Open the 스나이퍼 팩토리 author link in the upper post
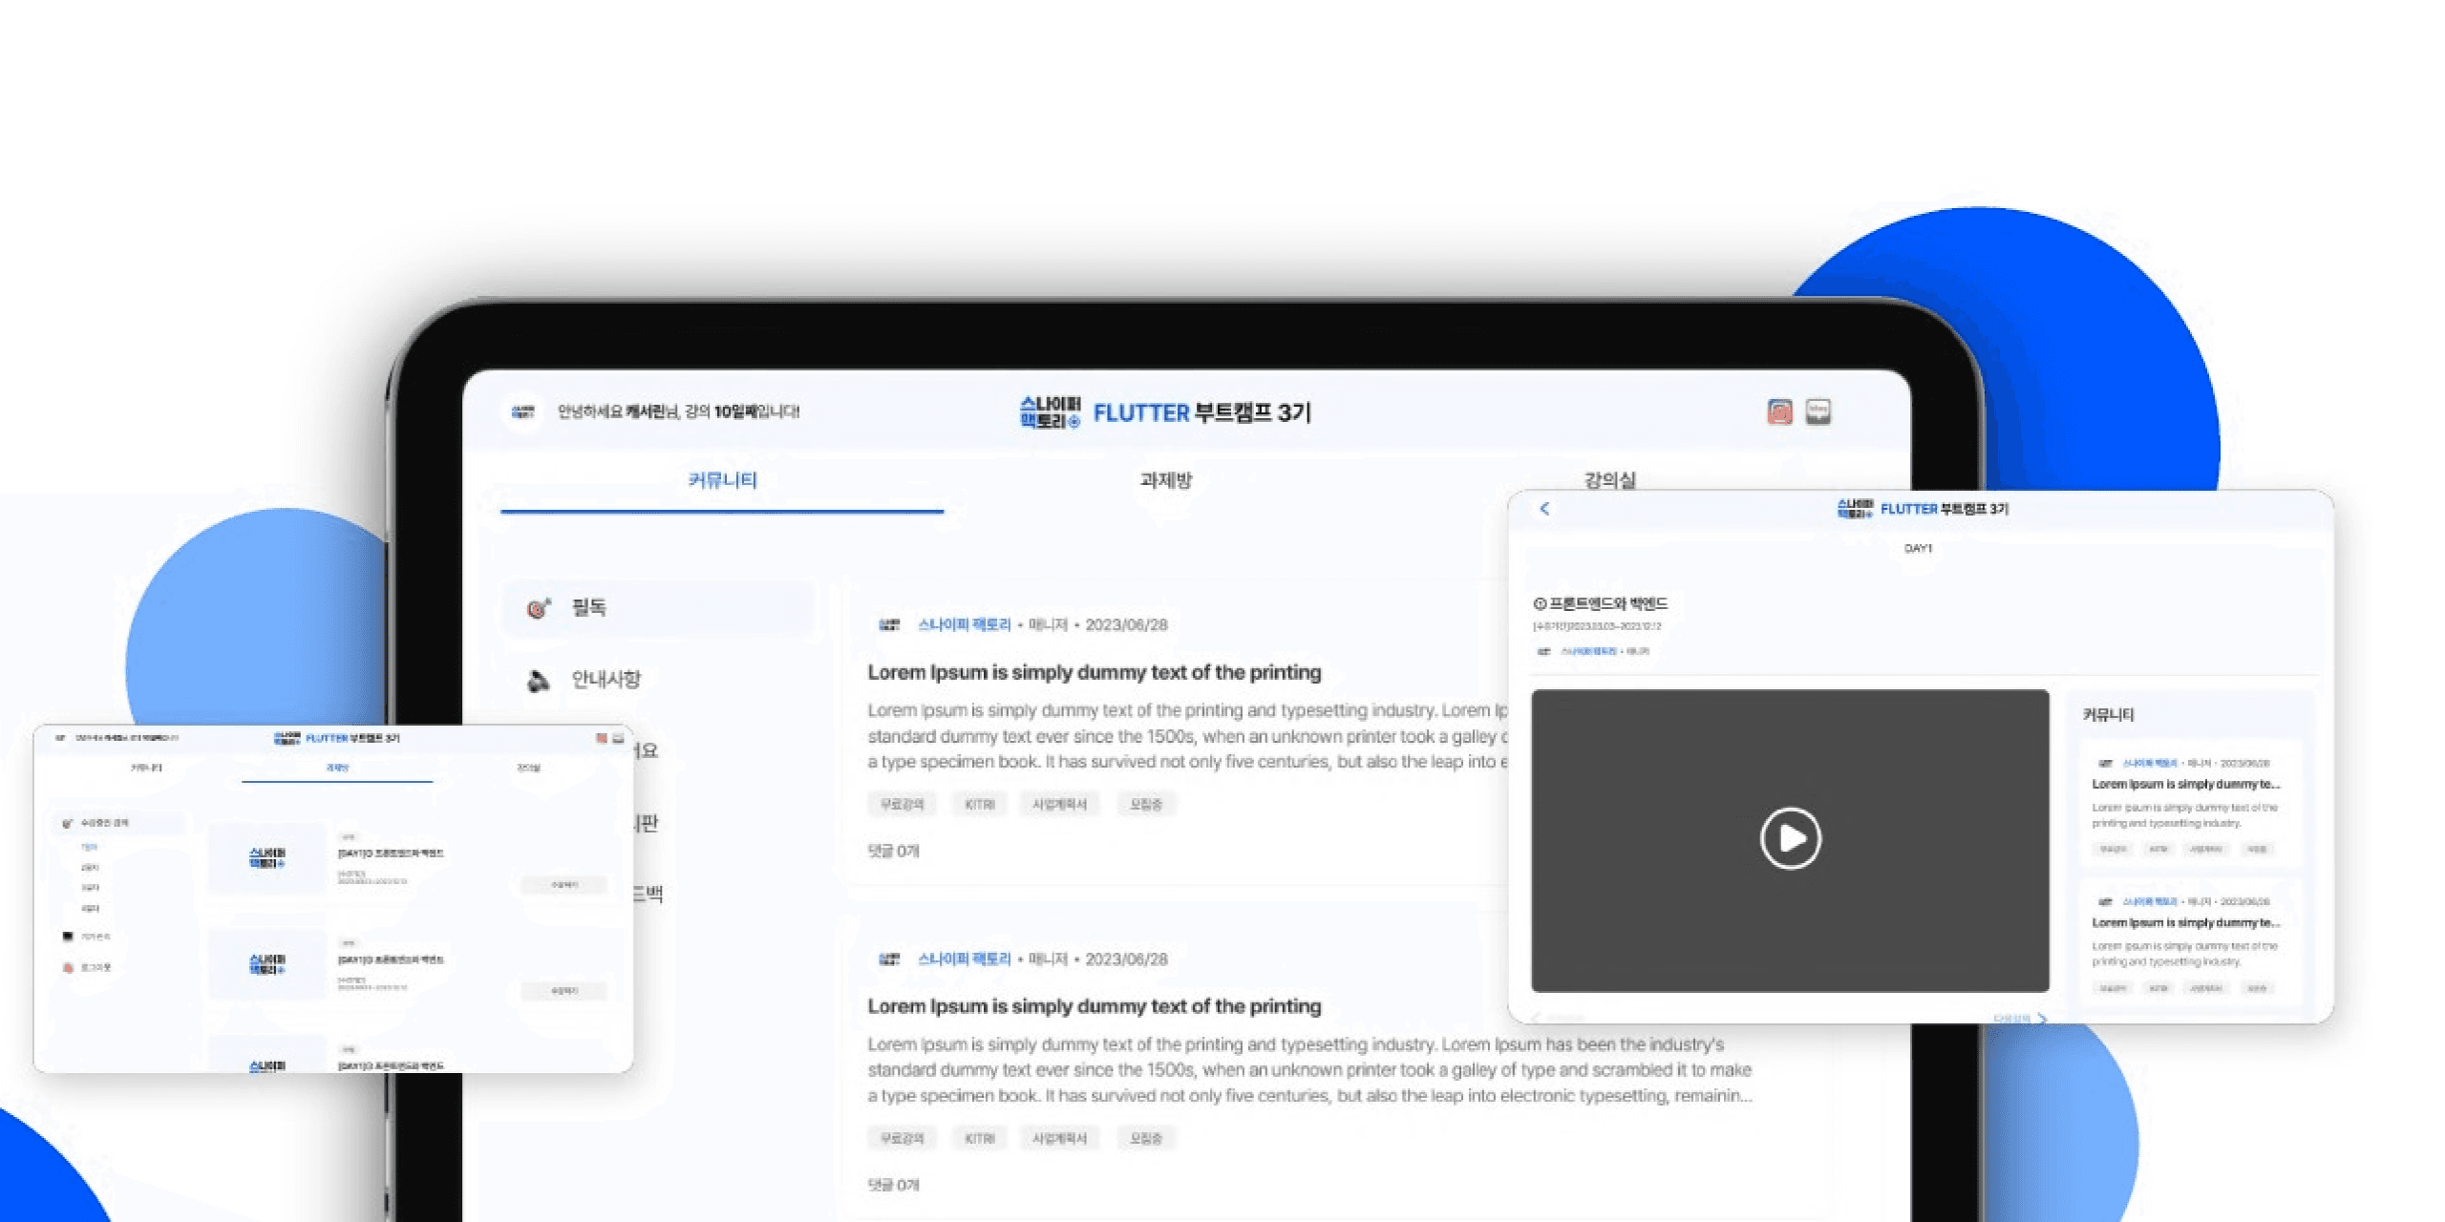The width and height of the screenshot is (2445, 1222). click(964, 624)
